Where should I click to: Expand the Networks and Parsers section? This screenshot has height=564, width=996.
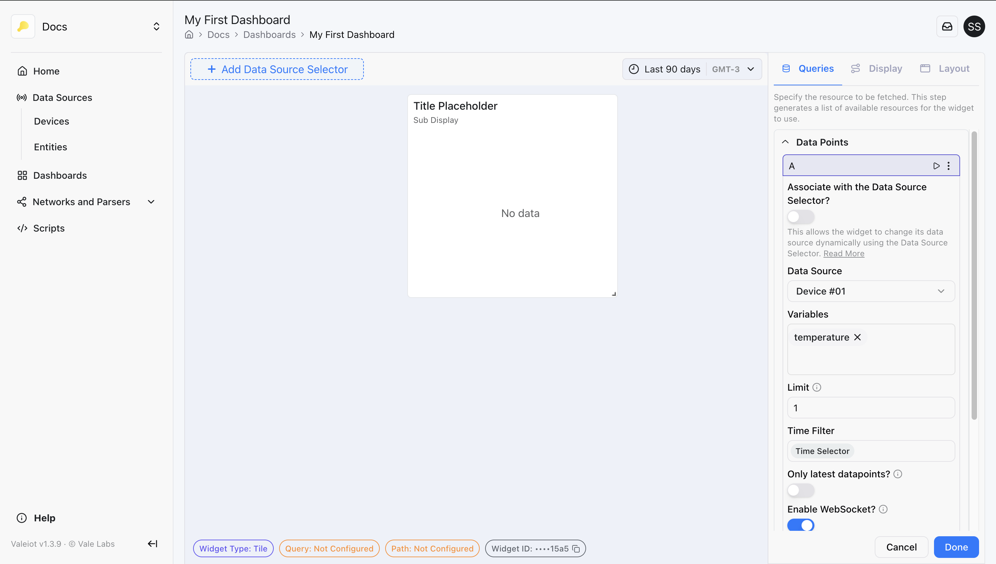[151, 201]
